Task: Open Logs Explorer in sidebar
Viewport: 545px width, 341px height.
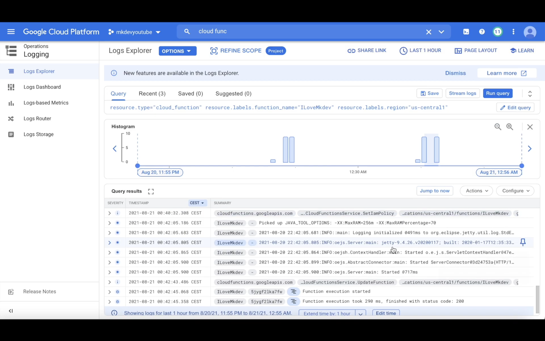Action: click(x=49, y=71)
